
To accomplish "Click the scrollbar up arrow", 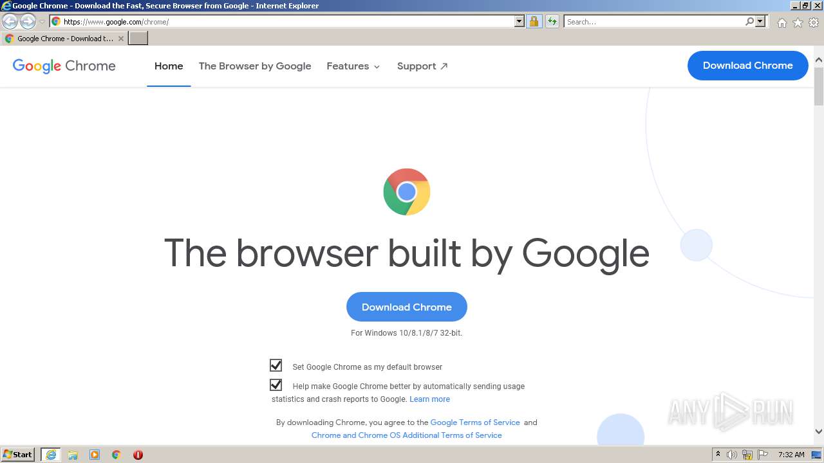I will click(x=819, y=61).
